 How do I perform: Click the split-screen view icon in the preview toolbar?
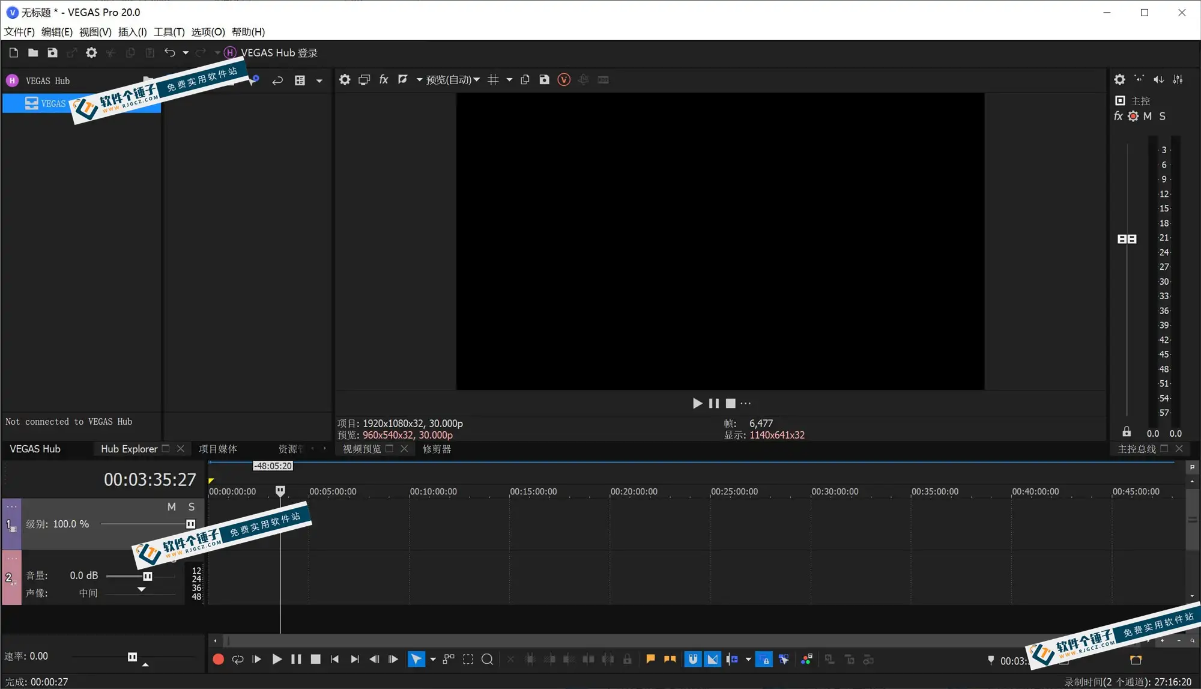pyautogui.click(x=403, y=79)
